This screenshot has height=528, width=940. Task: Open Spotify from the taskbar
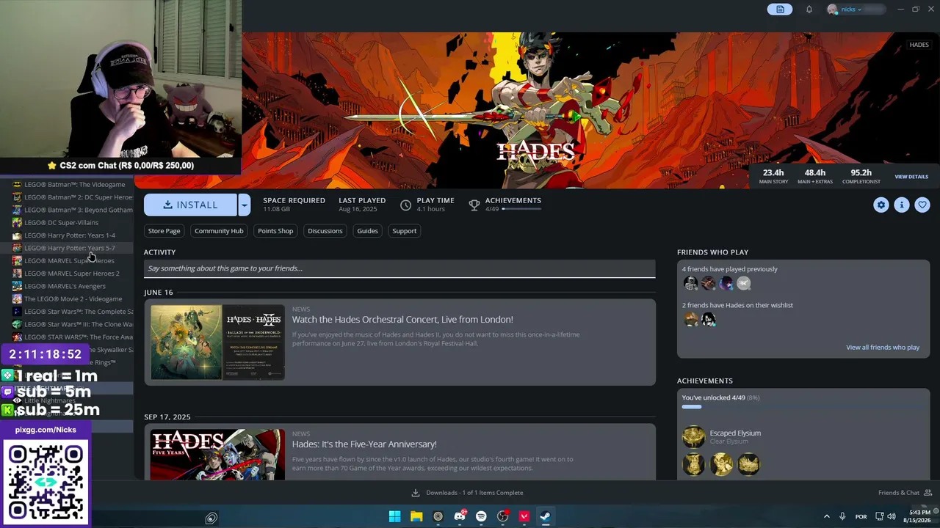click(481, 516)
